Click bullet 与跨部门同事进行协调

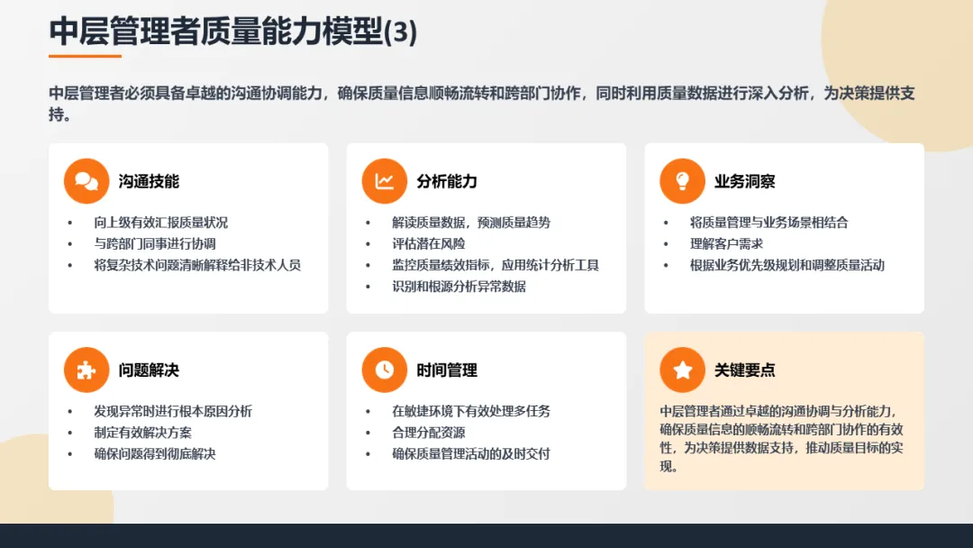(x=155, y=244)
